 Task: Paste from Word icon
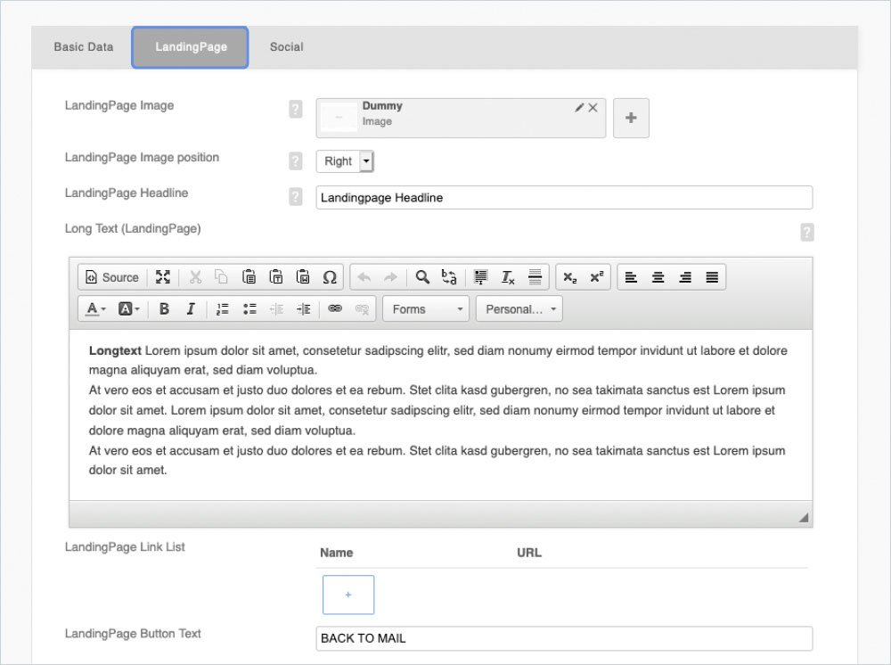303,277
